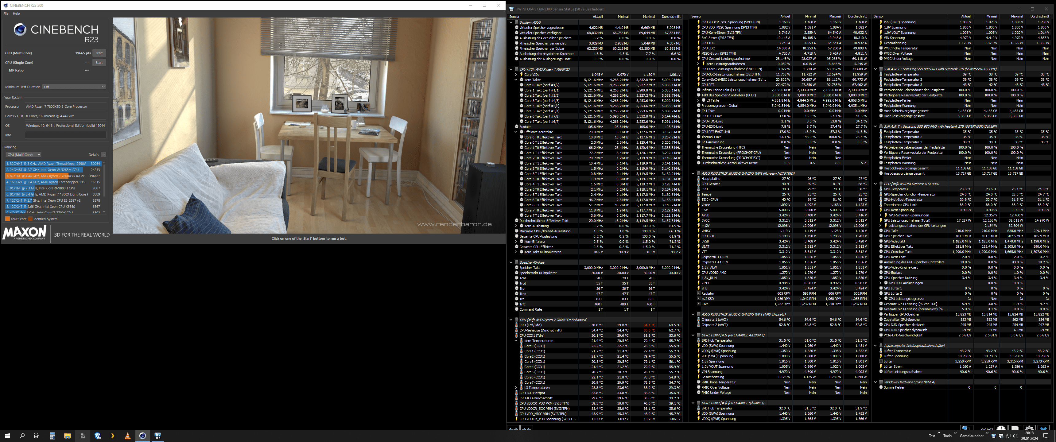This screenshot has height=442, width=1056.
Task: Expand L3 Temperaturen sensor row
Action: coord(516,388)
